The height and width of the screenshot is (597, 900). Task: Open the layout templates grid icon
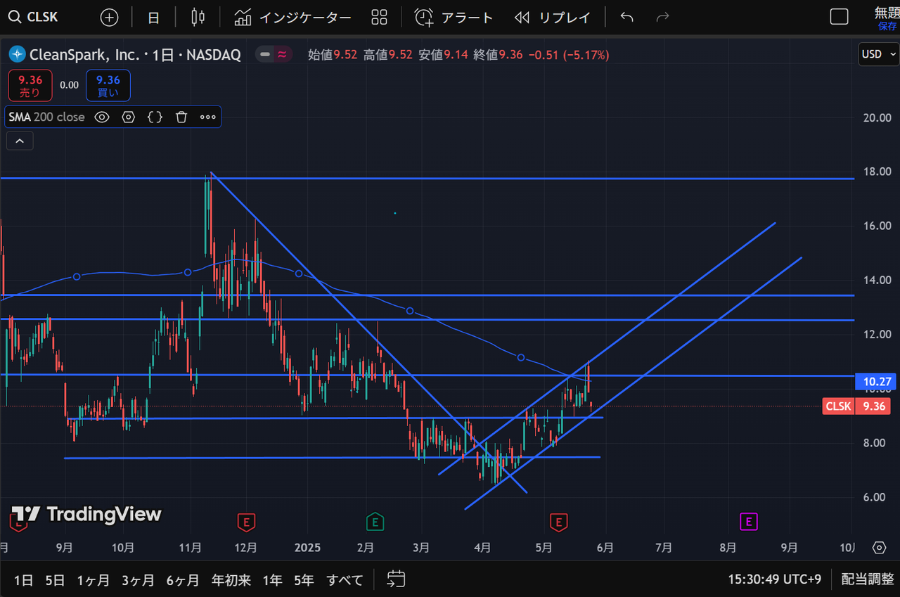(x=379, y=18)
